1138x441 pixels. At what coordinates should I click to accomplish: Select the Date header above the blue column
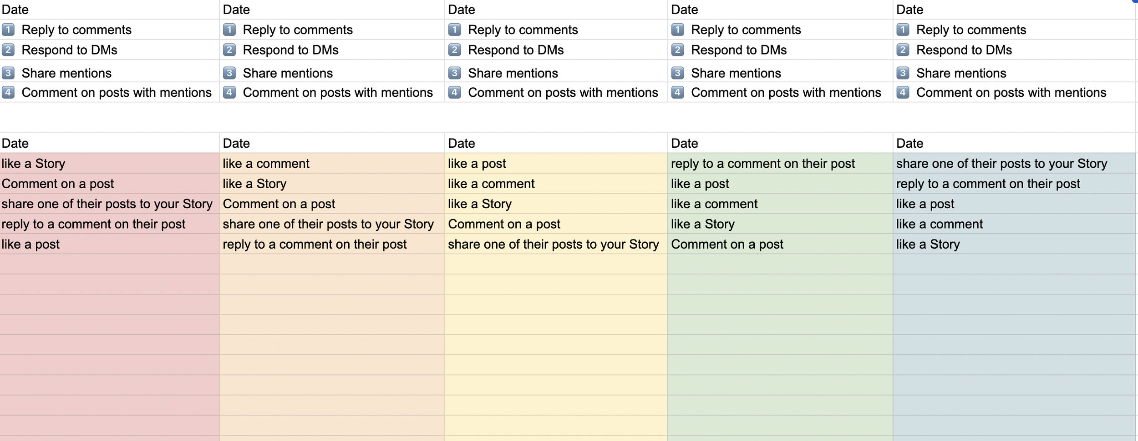[1014, 143]
